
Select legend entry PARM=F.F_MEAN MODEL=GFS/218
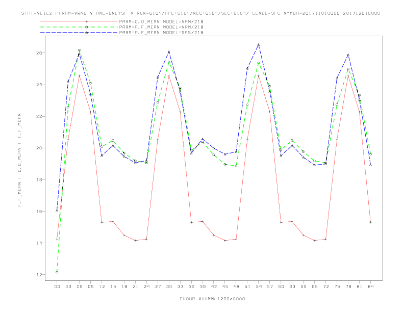tap(161, 33)
